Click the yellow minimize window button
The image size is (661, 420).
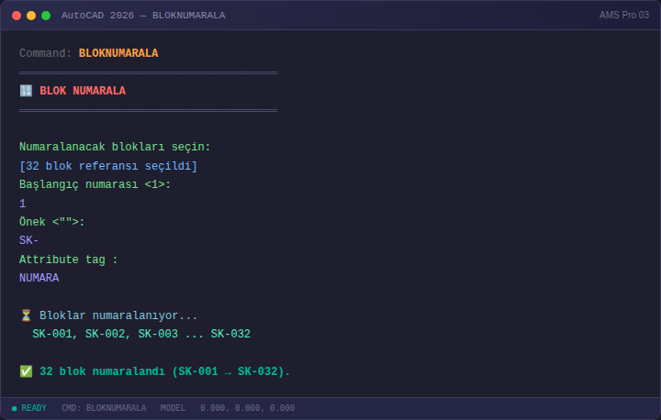31,16
